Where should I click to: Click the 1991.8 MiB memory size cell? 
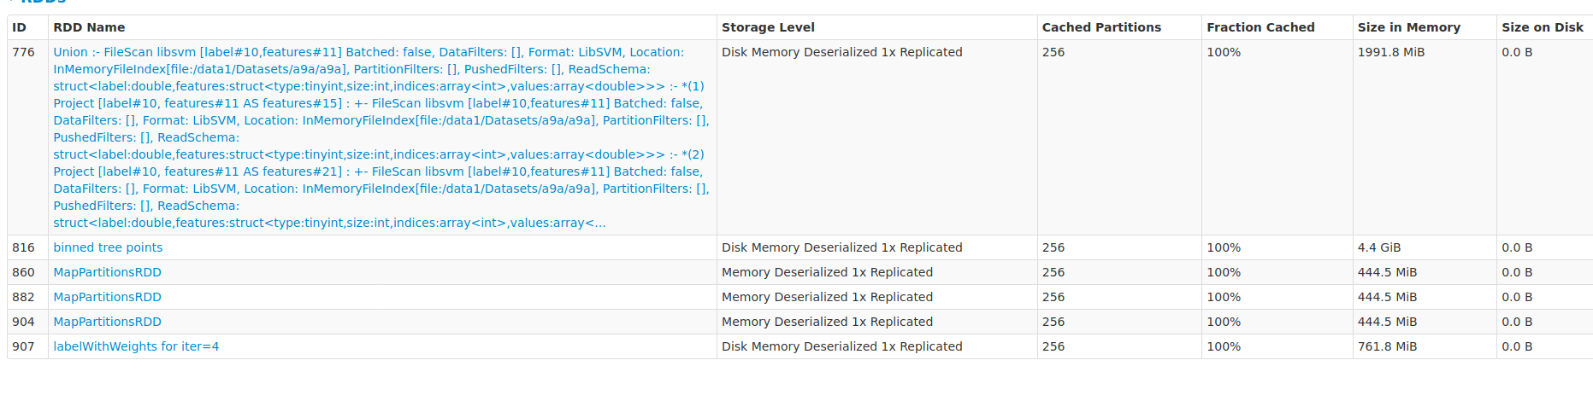(x=1390, y=52)
